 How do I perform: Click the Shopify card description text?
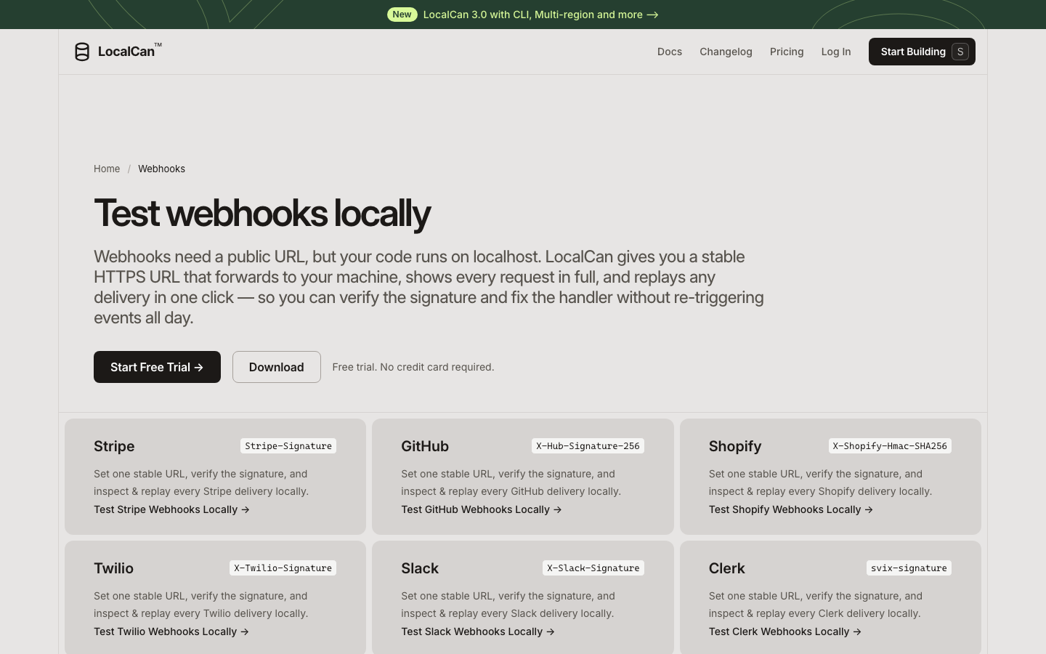click(x=821, y=483)
